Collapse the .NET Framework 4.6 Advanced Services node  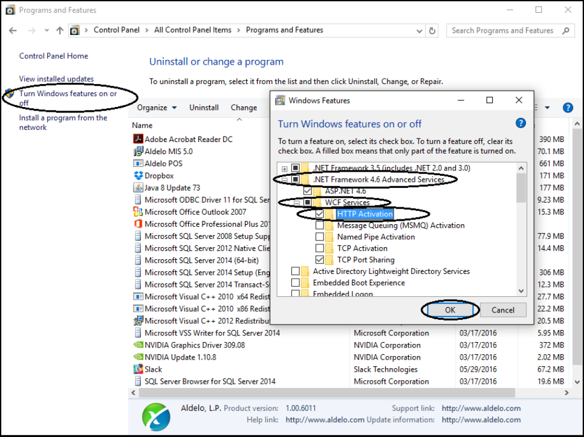point(285,180)
